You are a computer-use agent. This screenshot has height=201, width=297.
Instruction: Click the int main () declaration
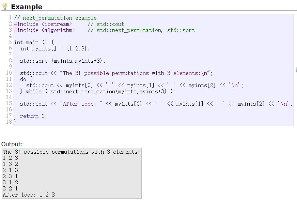pyautogui.click(x=34, y=43)
